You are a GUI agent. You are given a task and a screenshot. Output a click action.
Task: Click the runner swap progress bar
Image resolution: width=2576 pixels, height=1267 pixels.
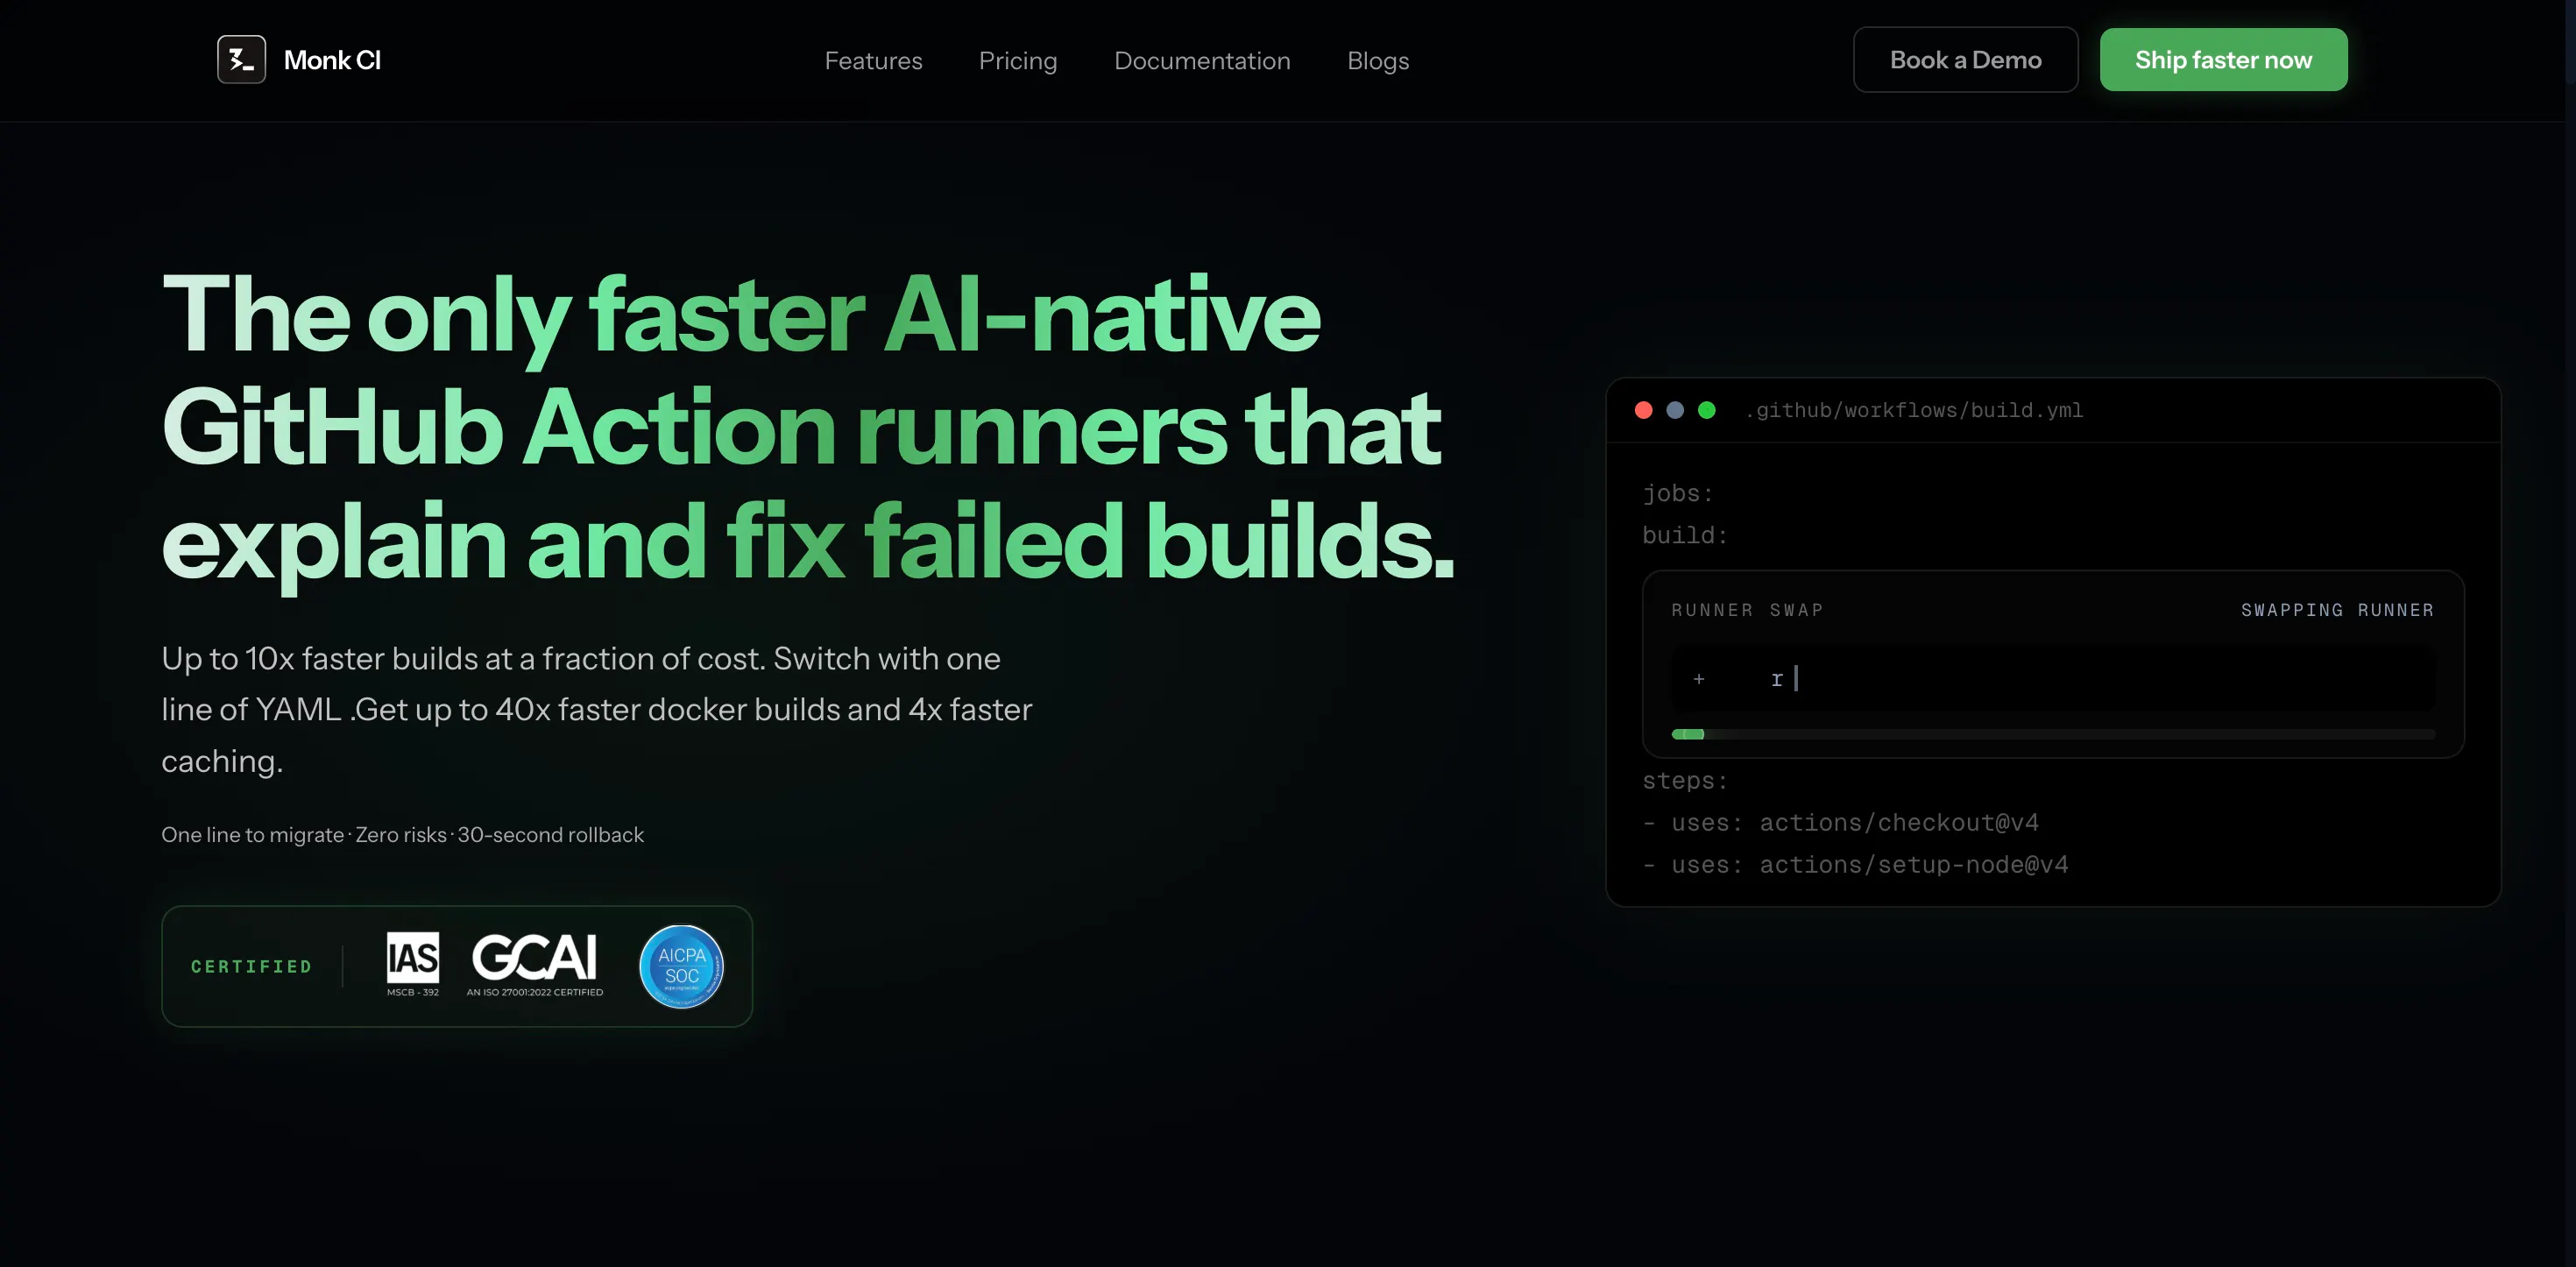(2053, 734)
